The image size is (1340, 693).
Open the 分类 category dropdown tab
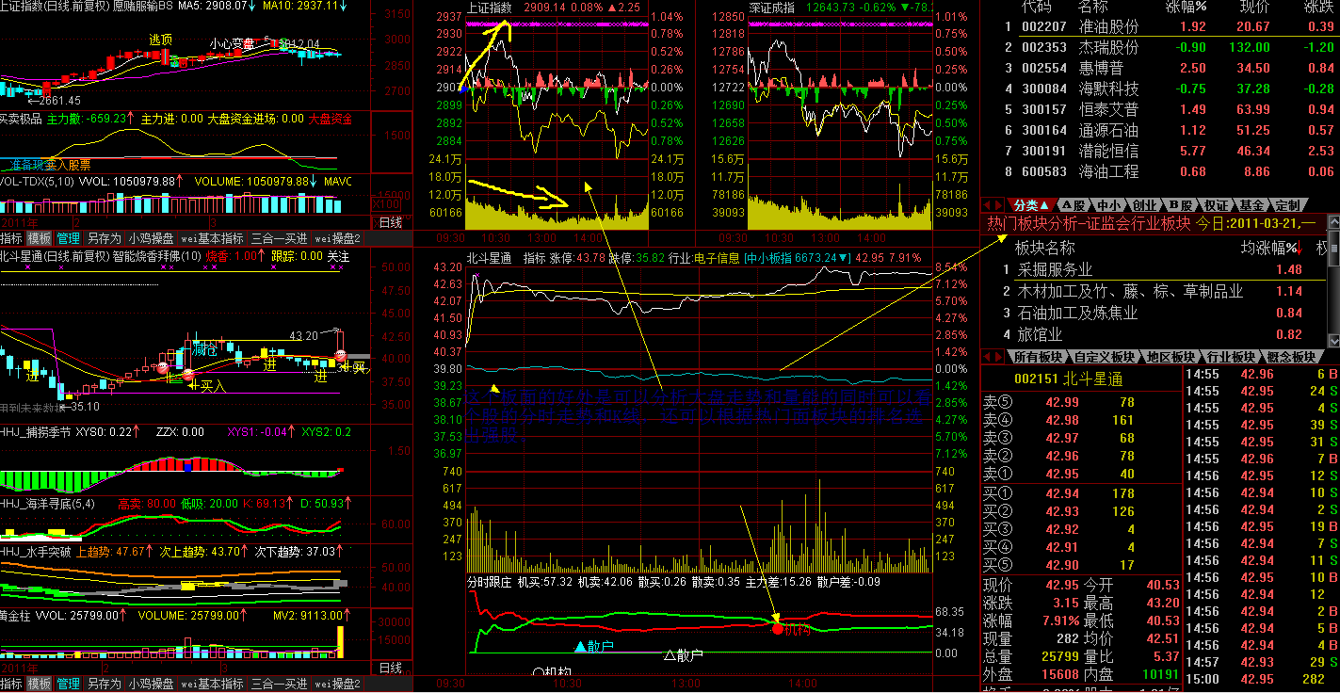tap(1030, 204)
